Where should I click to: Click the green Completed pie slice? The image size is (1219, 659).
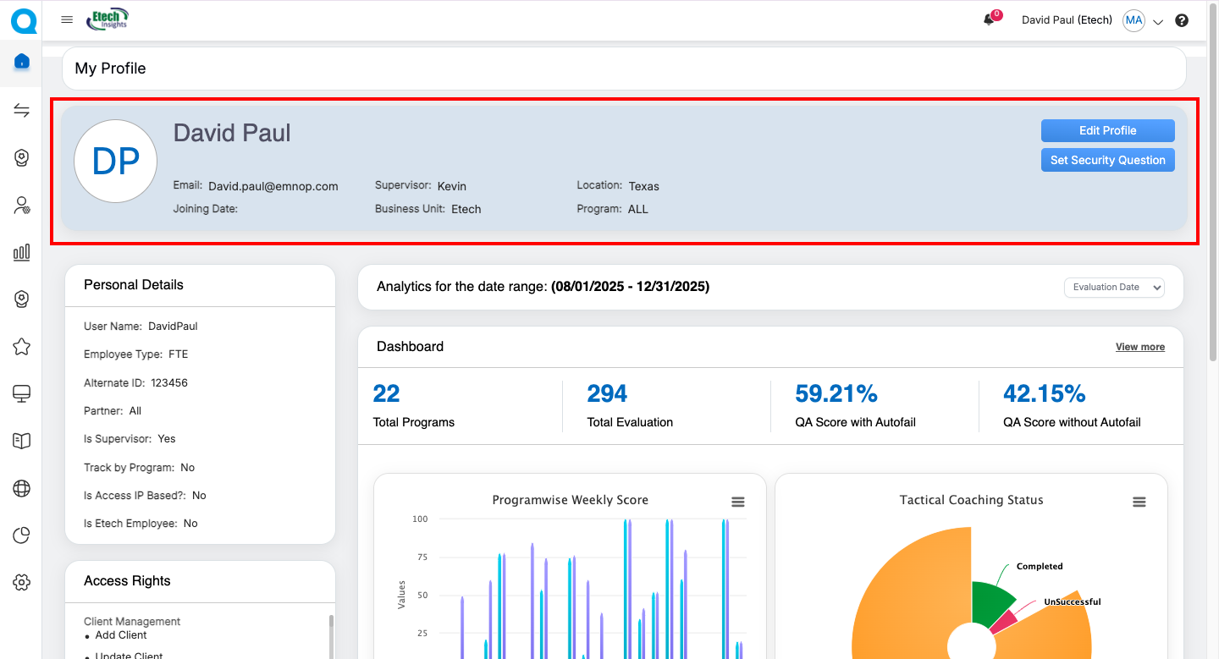[990, 601]
